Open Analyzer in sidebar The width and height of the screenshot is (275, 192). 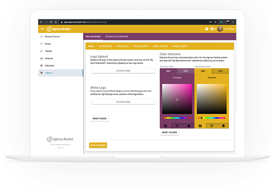(x=61, y=58)
